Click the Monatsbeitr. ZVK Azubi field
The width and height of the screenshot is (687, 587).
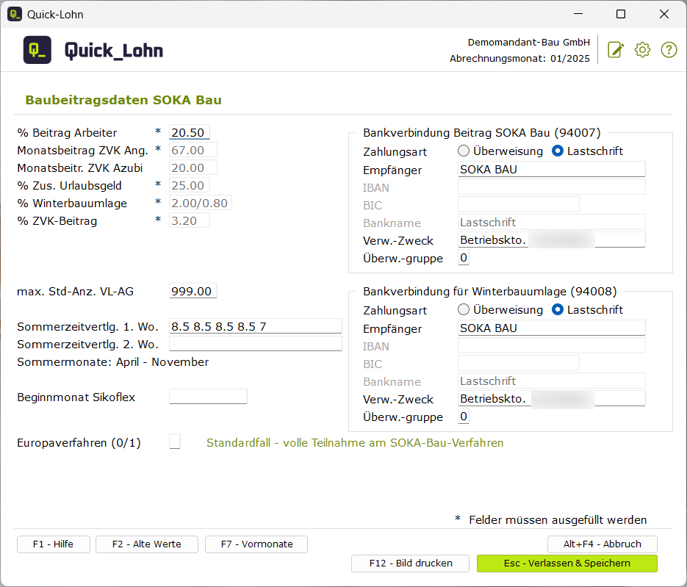pos(193,168)
